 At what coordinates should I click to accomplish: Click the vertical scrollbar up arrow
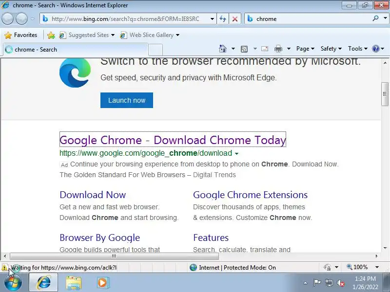tap(385, 63)
